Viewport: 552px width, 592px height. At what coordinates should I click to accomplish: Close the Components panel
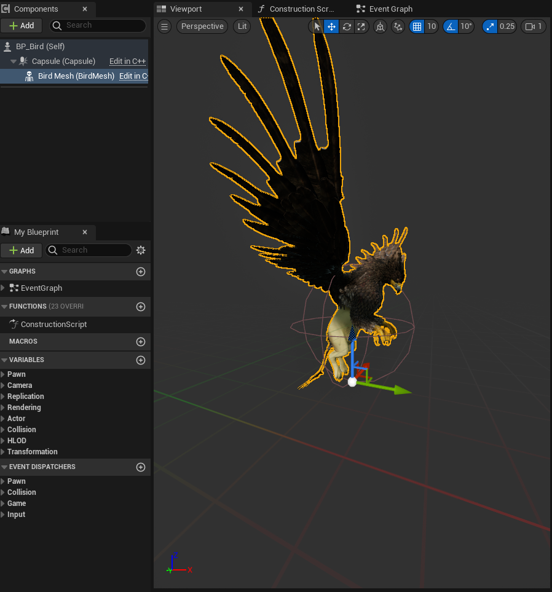point(85,9)
